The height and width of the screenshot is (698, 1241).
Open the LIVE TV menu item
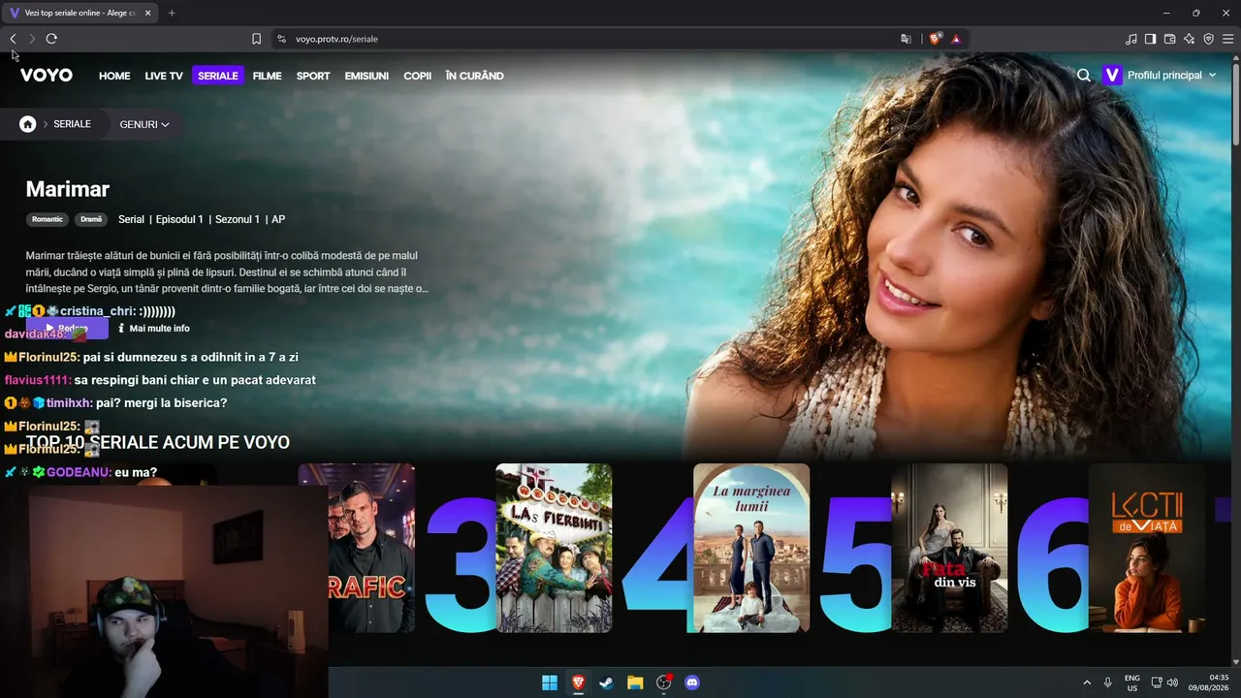[164, 76]
